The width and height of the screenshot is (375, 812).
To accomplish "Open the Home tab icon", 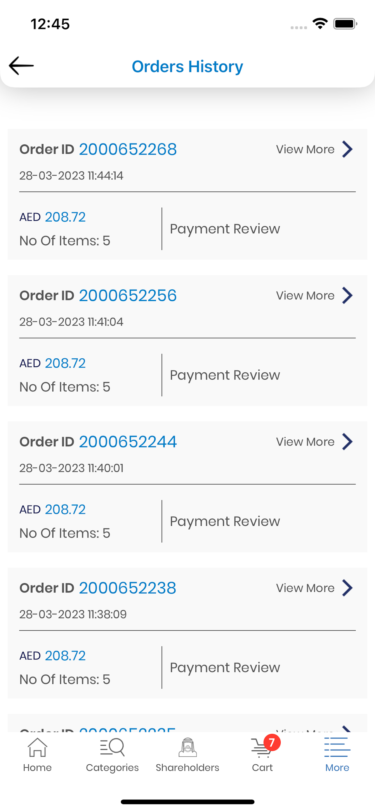I will click(37, 747).
